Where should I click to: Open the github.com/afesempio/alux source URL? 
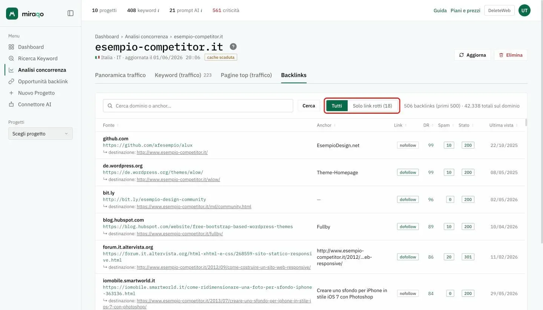tap(148, 145)
